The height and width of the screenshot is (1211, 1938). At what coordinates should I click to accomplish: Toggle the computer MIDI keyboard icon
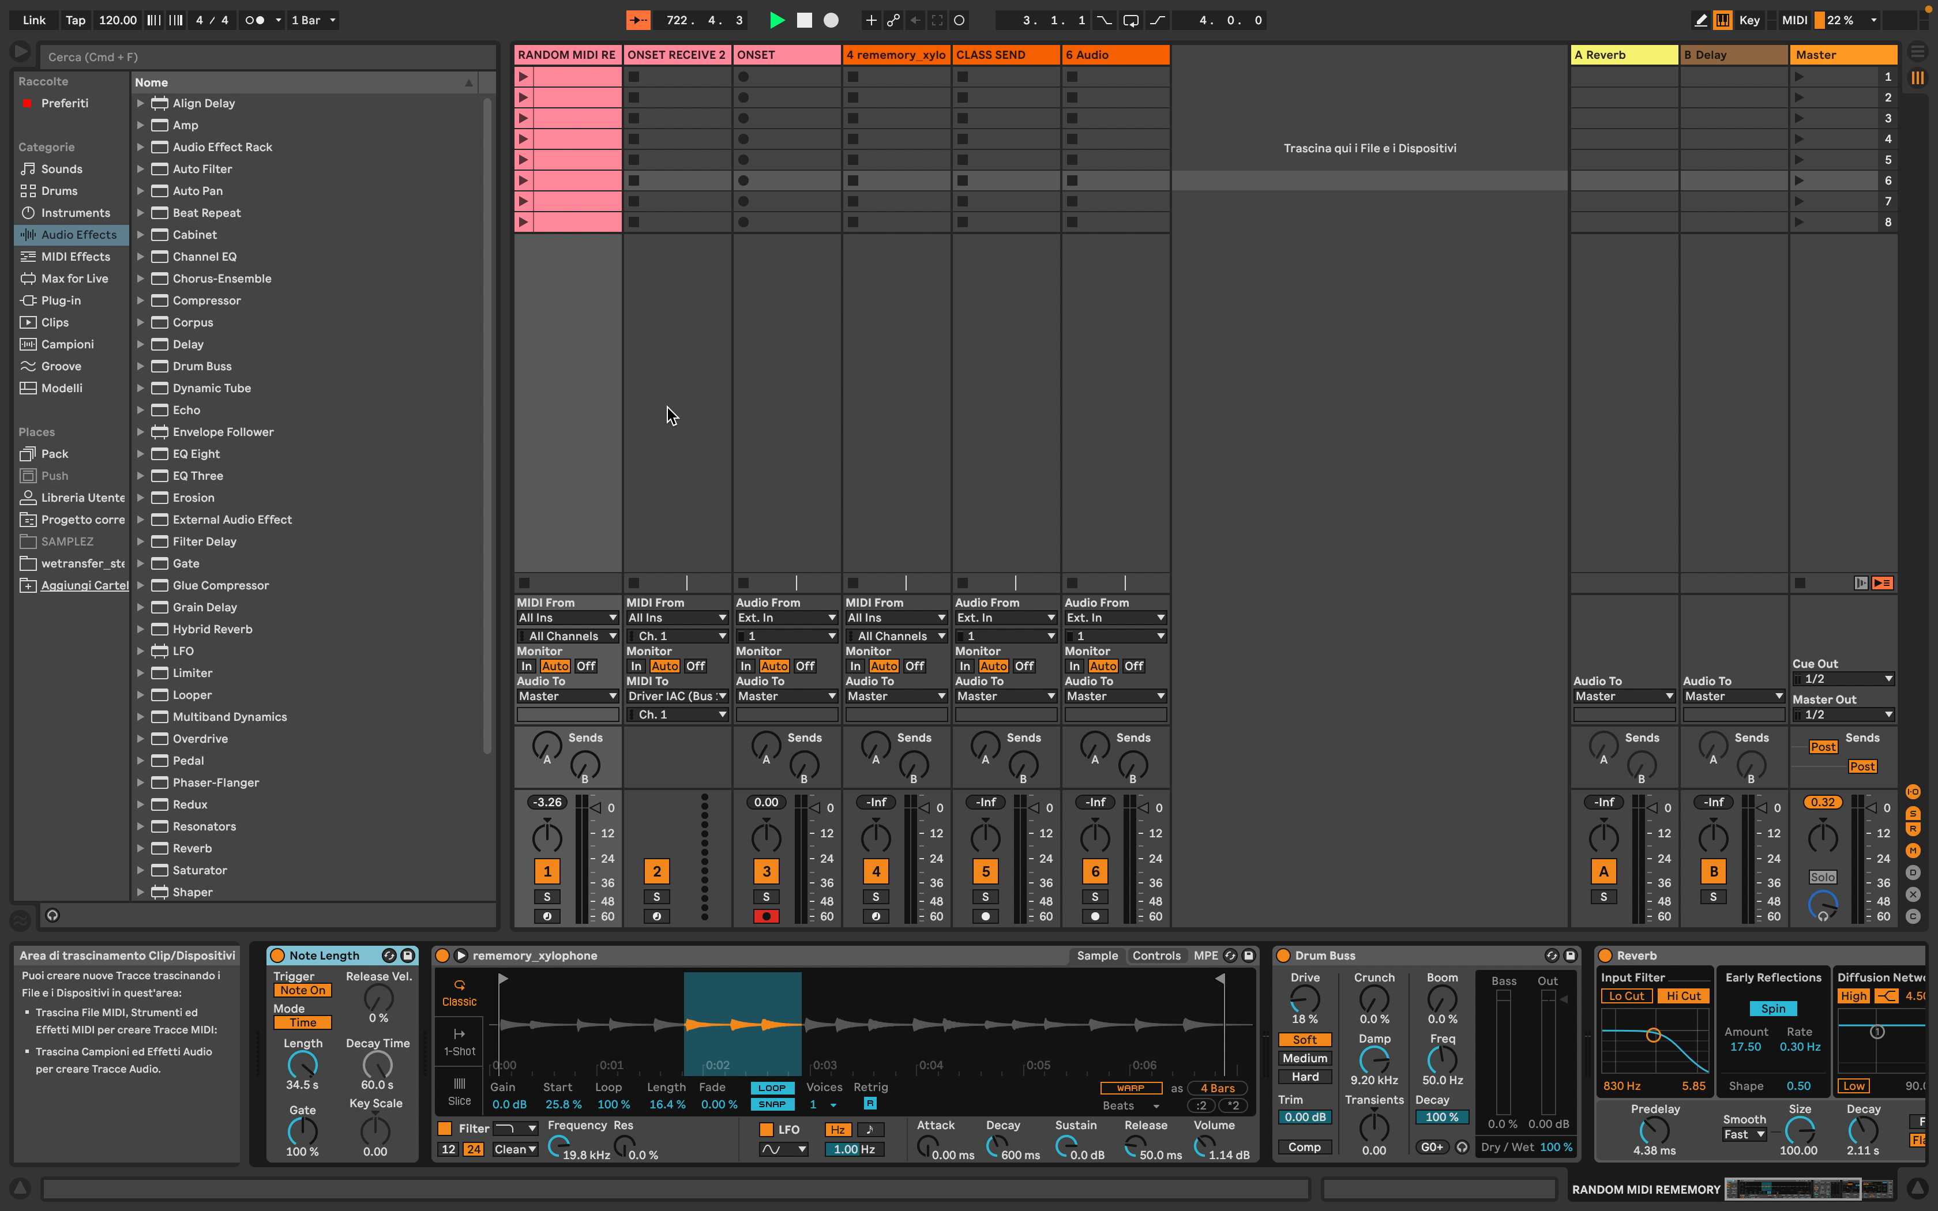[x=1723, y=20]
